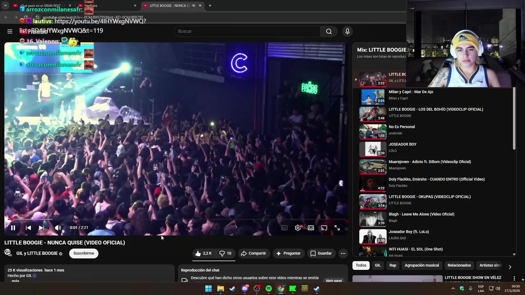Open the GIL y LITTLE BOOGIE channel avatar
Screen dimensions: 525x295
[x=8, y=253]
